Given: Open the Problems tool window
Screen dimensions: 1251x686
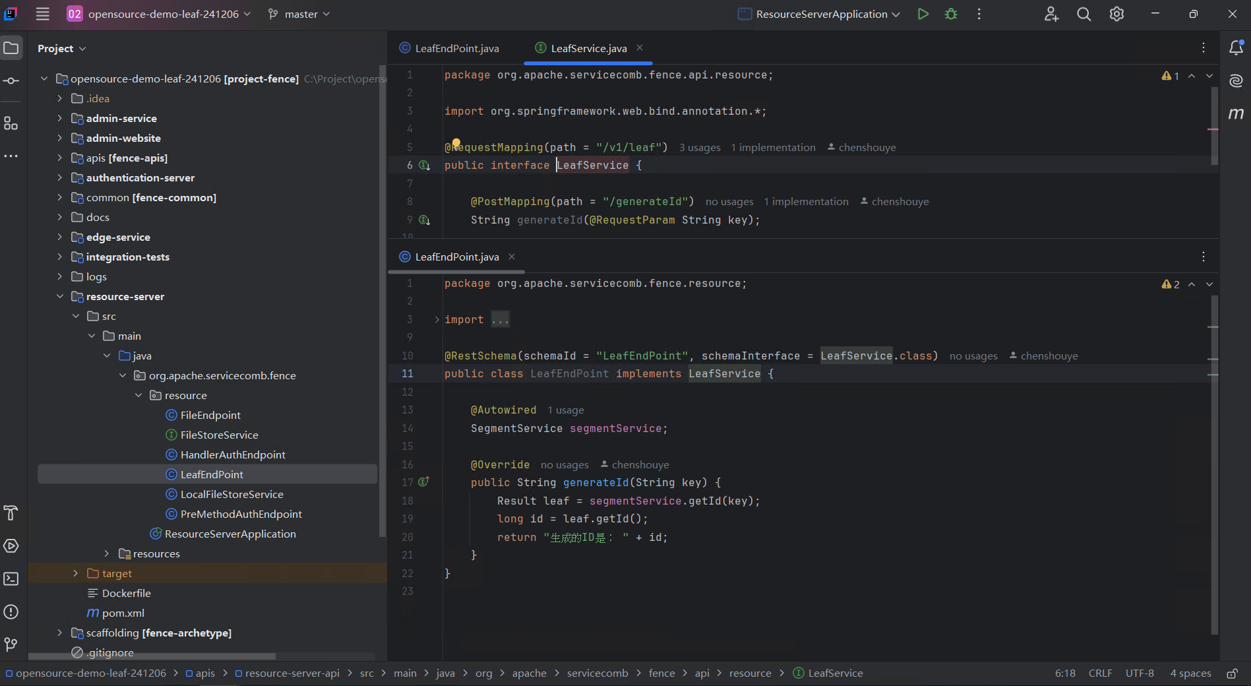Looking at the screenshot, I should pyautogui.click(x=11, y=612).
